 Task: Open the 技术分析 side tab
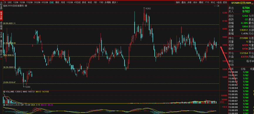click(x=1, y=15)
